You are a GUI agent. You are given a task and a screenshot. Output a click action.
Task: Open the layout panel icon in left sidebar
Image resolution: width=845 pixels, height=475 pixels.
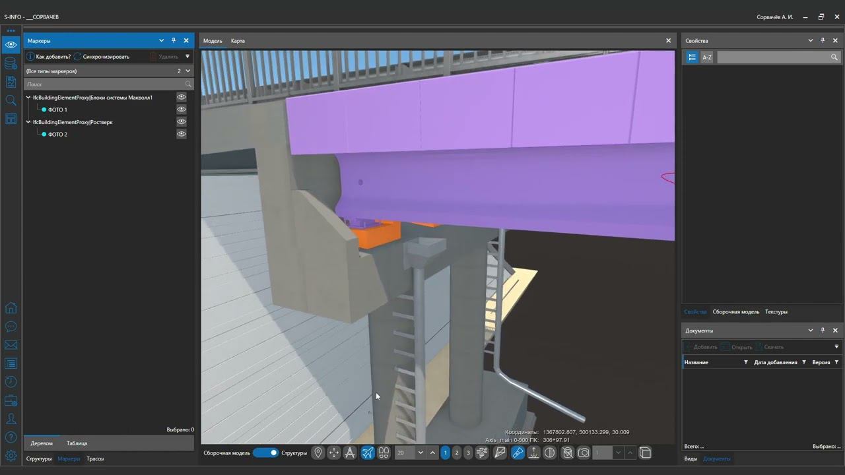[x=11, y=119]
